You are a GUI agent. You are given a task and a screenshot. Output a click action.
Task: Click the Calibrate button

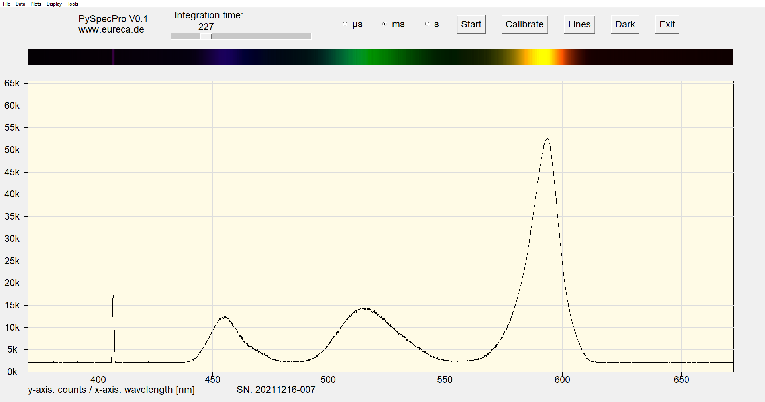coord(524,24)
